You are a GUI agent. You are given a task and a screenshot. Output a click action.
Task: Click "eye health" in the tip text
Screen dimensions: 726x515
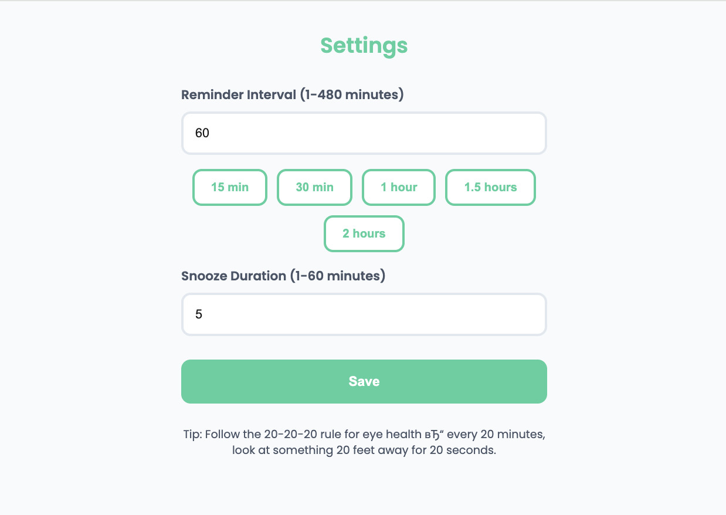(392, 435)
